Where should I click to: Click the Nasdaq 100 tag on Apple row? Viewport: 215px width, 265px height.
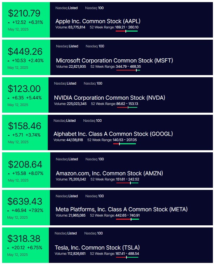click(94, 8)
